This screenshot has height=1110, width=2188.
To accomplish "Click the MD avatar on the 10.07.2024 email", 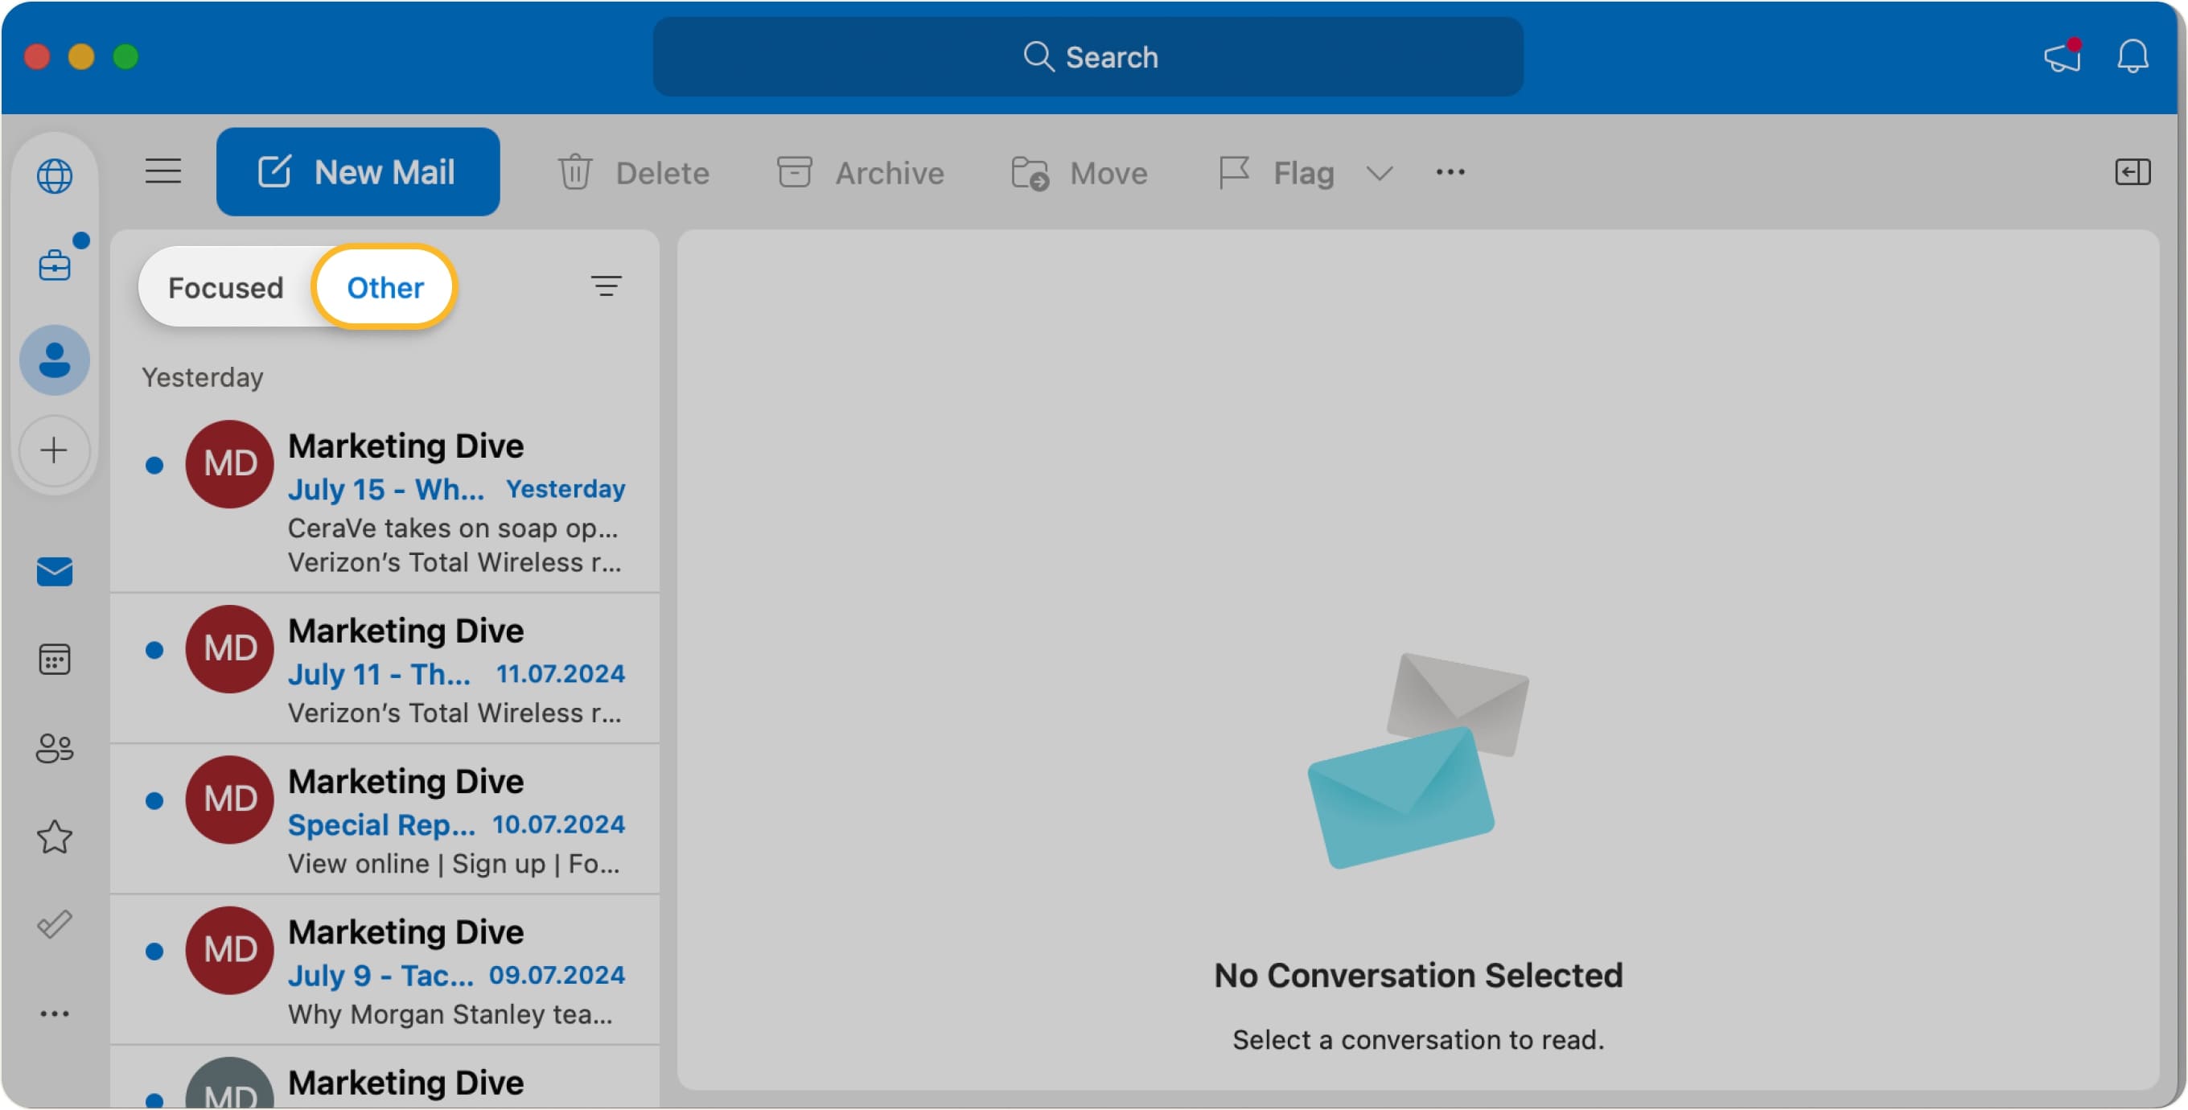I will pyautogui.click(x=229, y=800).
